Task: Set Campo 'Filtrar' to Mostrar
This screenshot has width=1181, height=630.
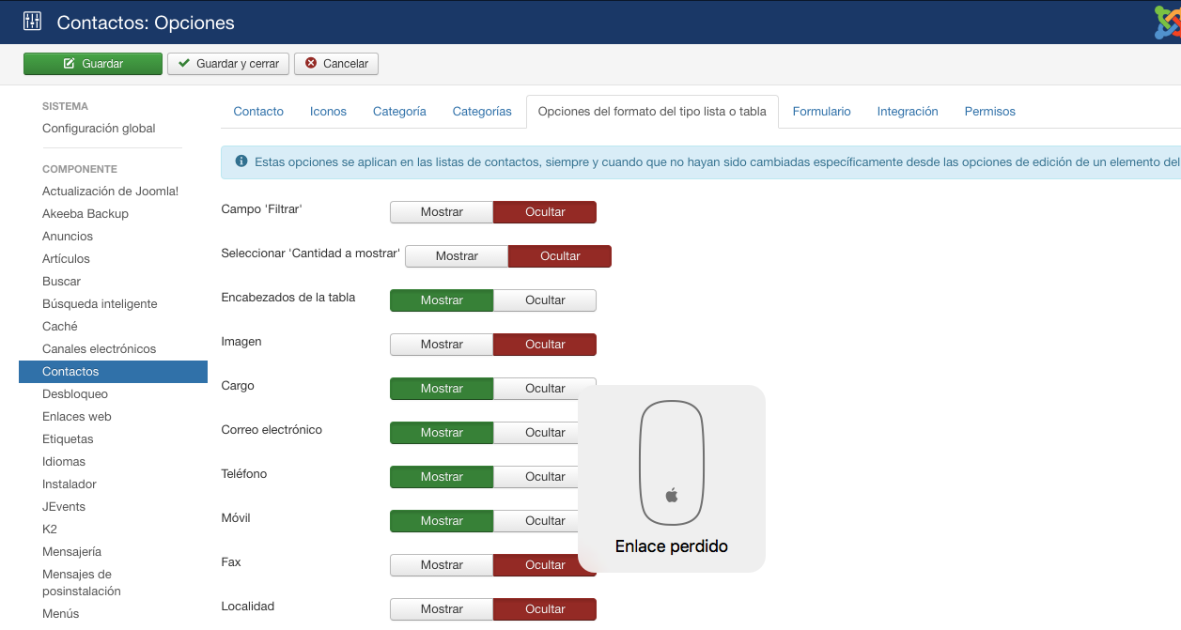Action: click(442, 212)
